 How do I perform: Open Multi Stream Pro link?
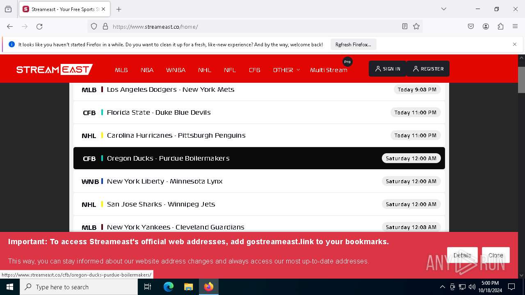[329, 70]
